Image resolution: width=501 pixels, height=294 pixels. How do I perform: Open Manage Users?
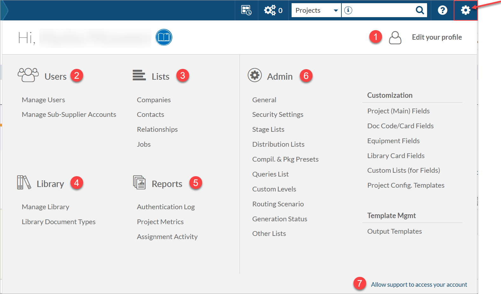click(43, 100)
